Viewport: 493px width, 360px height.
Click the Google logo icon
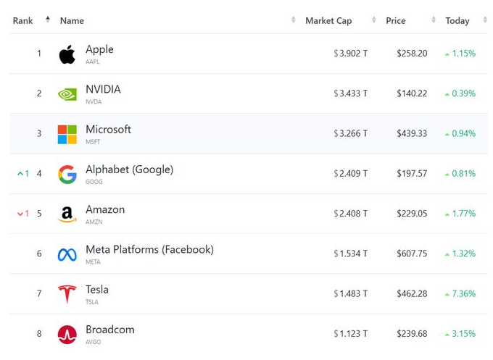[67, 175]
